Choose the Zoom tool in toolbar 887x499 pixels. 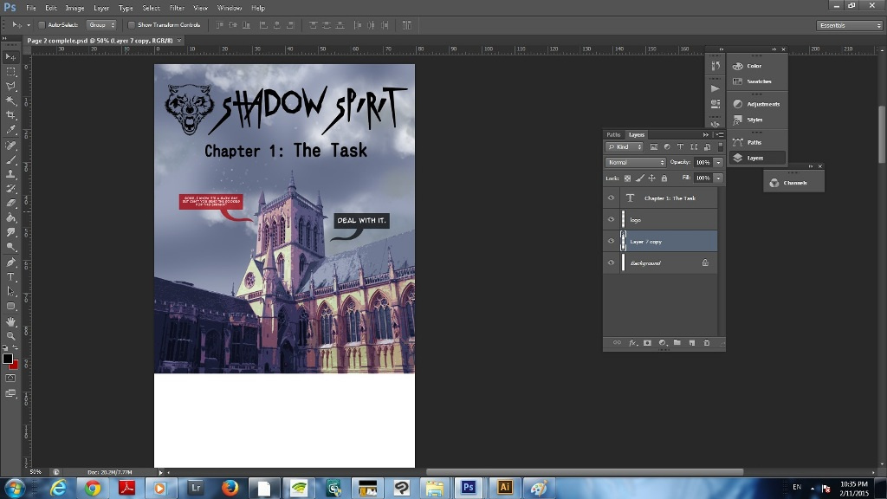pos(11,336)
